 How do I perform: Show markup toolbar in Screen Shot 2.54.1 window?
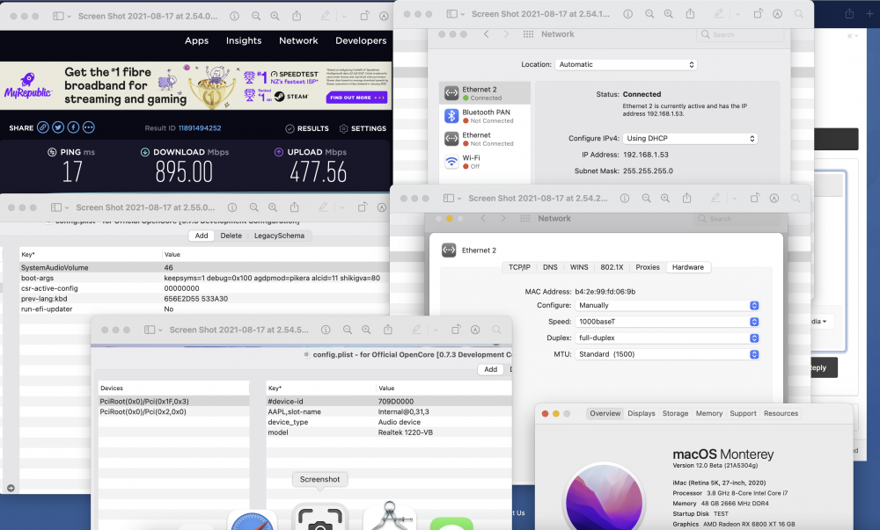click(777, 14)
